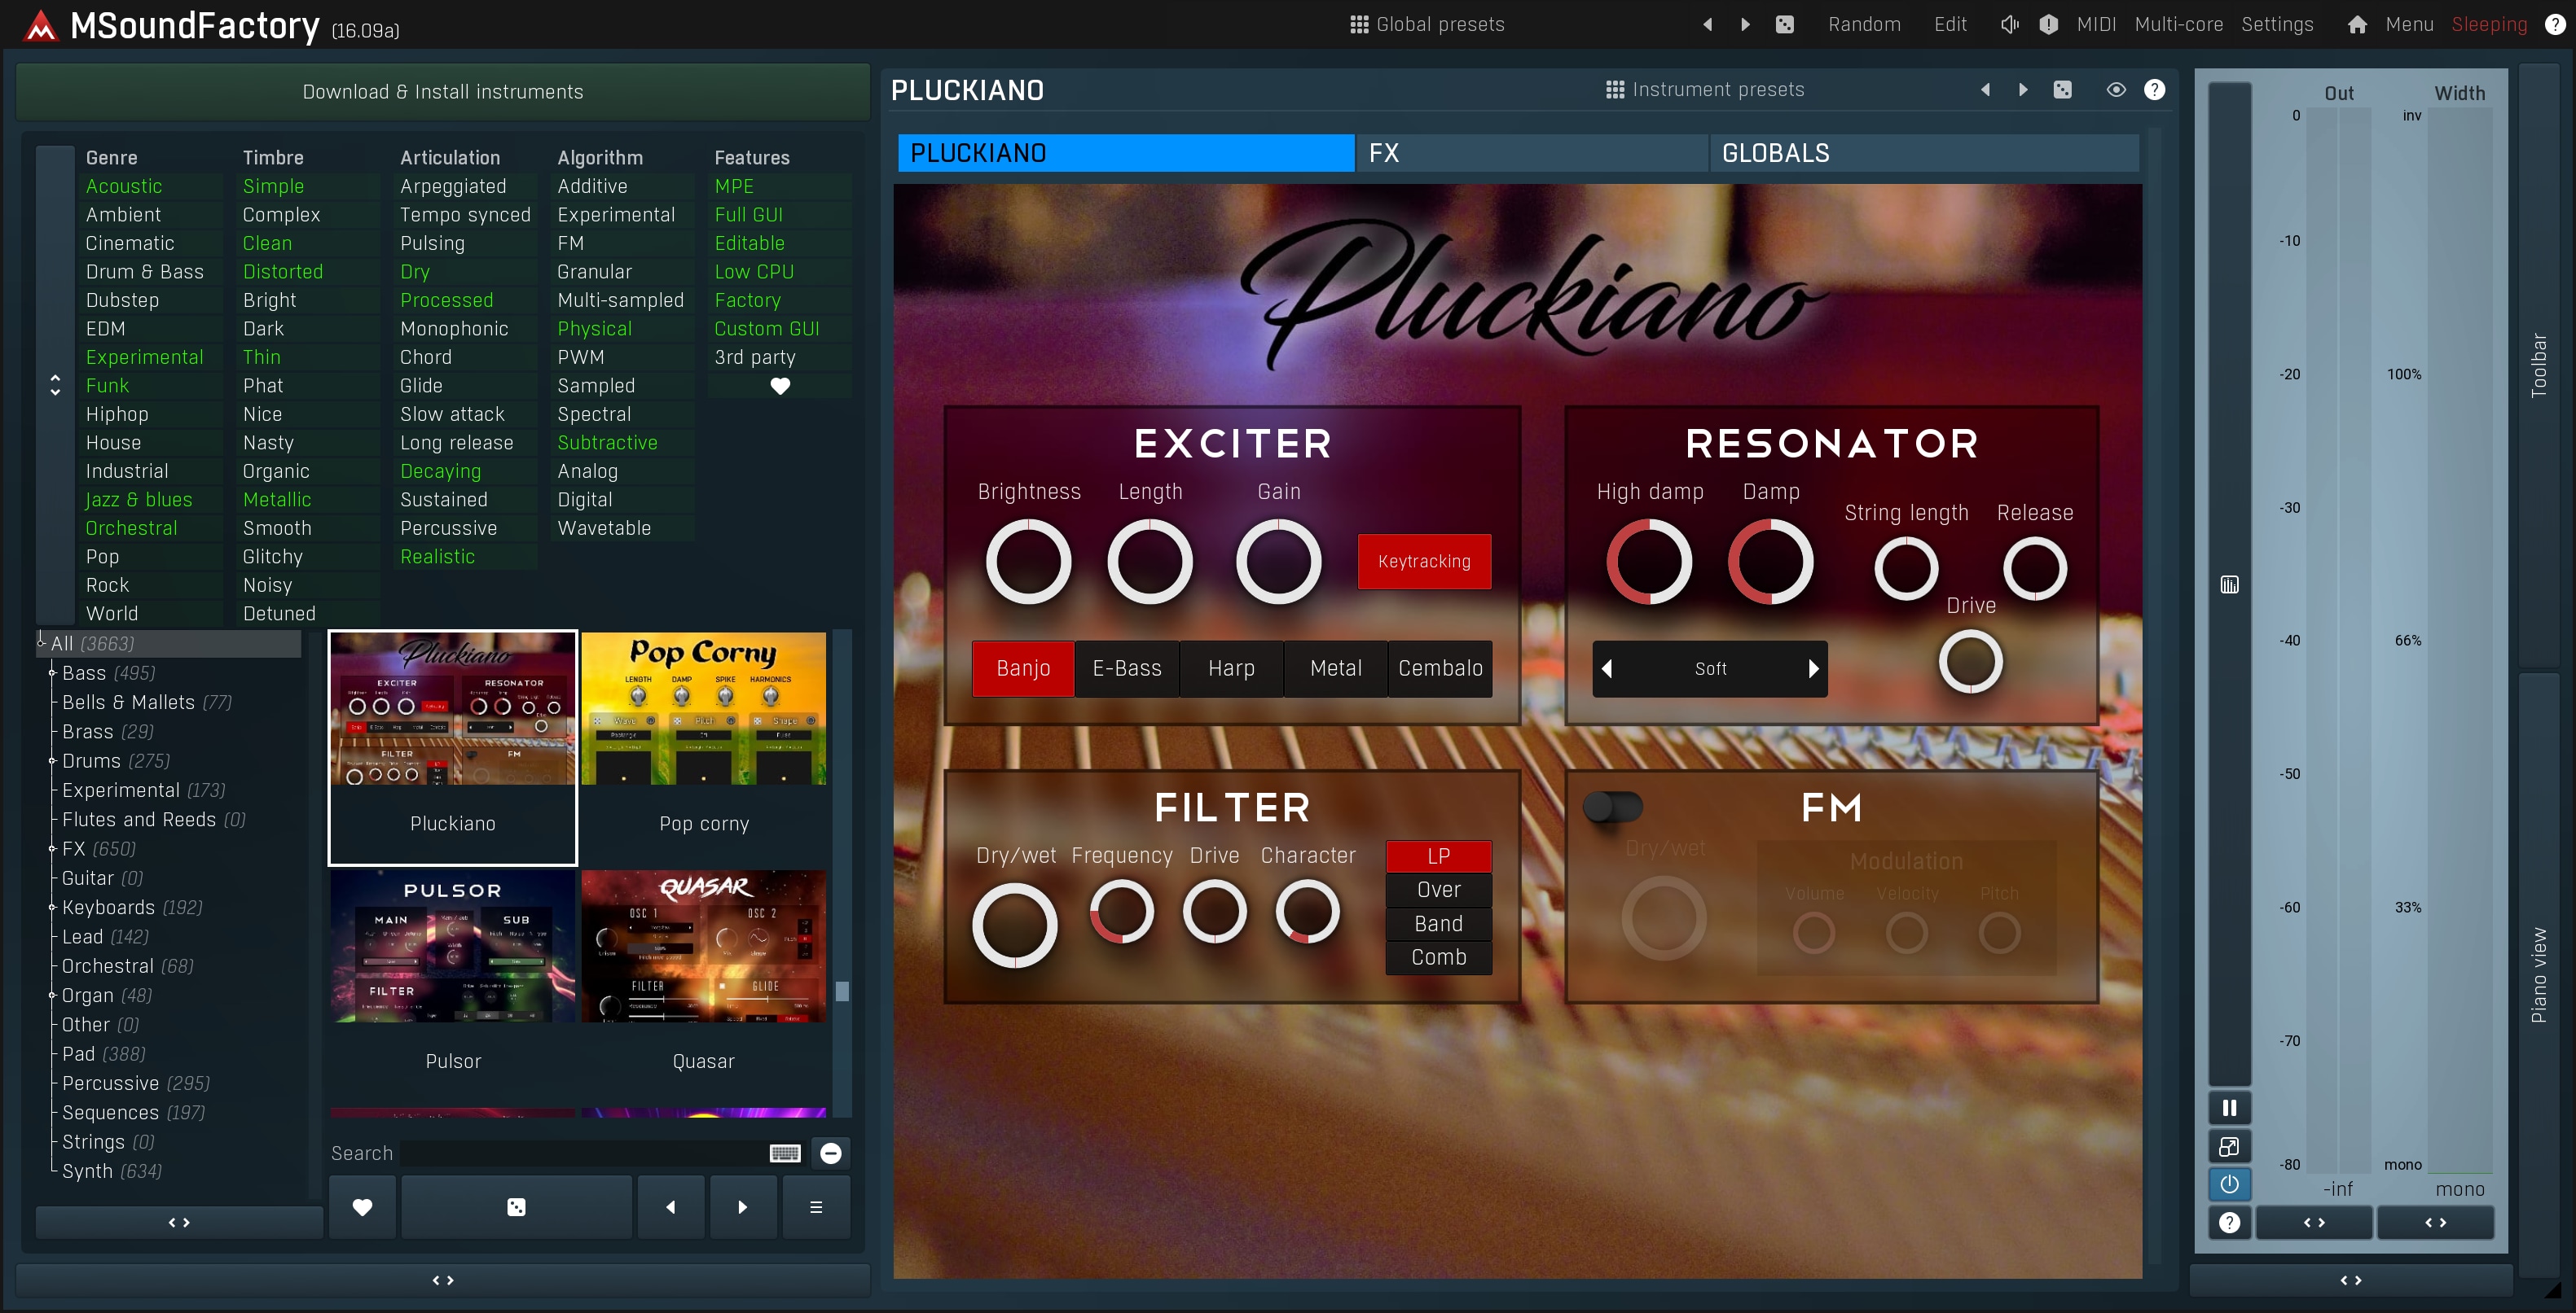This screenshot has height=1313, width=2576.
Task: Expand the FX category tree node
Action: 52,849
